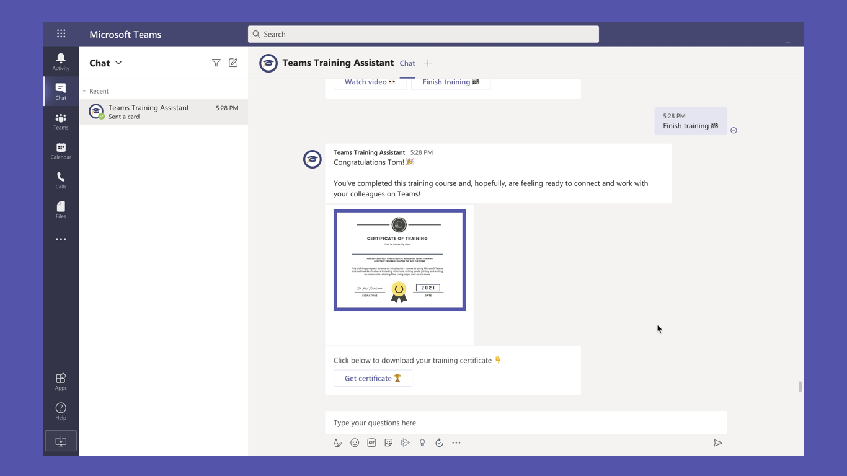Click the 'Microsoft Teams' title text
This screenshot has height=476, width=847.
pyautogui.click(x=125, y=35)
